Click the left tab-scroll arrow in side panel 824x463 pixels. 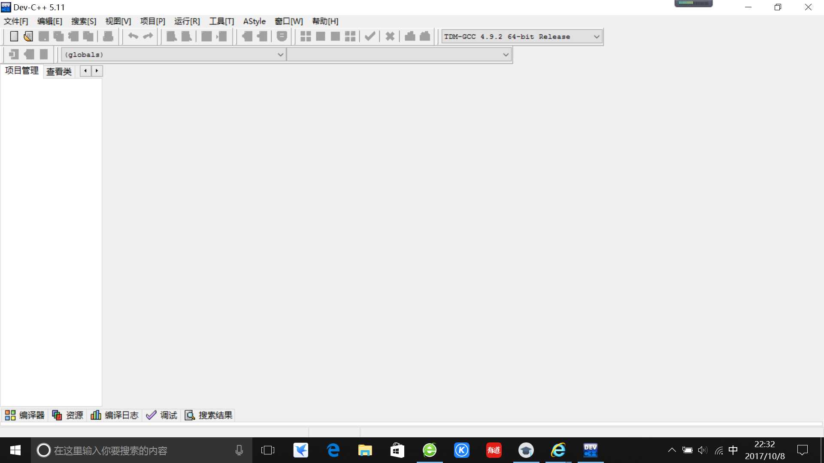pyautogui.click(x=85, y=71)
